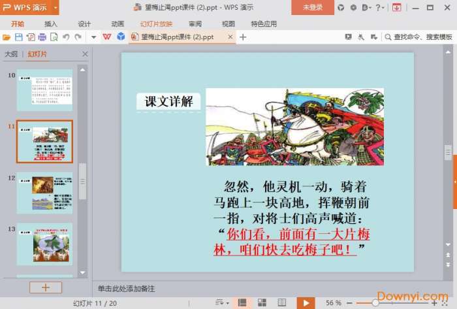
Task: Click the slide text 忽然，他灵机一动，骑着
Action: tap(295, 187)
